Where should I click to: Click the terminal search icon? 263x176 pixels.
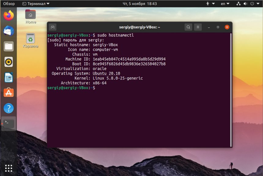[x=188, y=27]
